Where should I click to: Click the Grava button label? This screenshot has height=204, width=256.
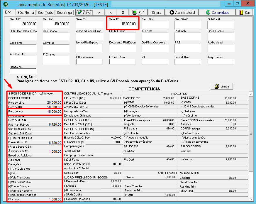225,86
